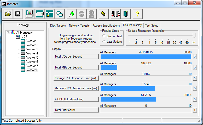Viewport: 203px width, 125px height.
Task: Click the % CPU Utilization progress bar
Action: [x=146, y=99]
